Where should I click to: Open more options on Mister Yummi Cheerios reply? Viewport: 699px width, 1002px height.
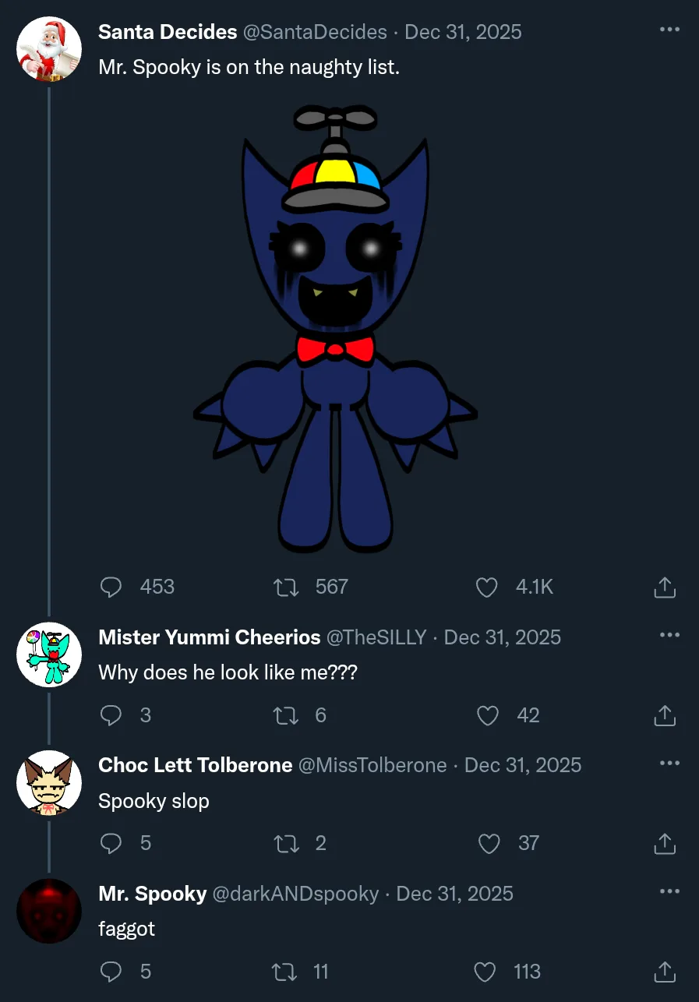coord(669,635)
